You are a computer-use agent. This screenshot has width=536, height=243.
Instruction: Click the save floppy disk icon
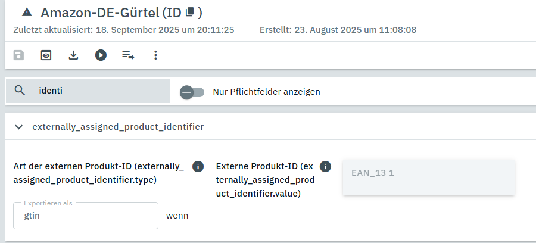point(19,55)
